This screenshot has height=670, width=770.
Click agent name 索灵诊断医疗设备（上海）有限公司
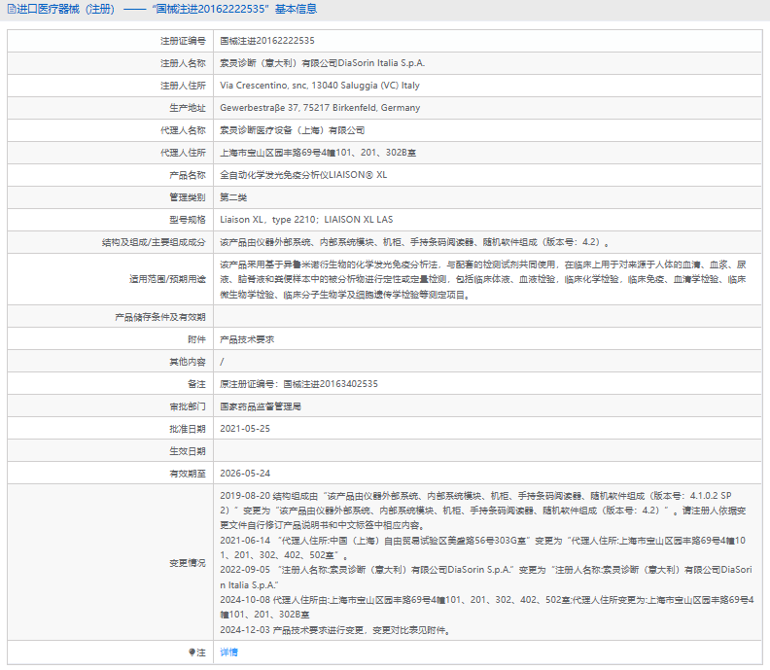click(293, 130)
